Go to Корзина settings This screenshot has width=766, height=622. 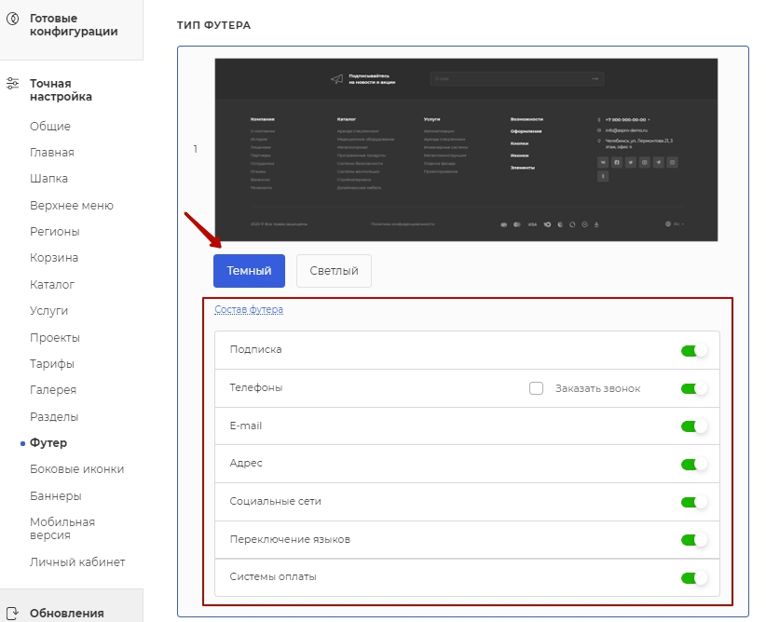click(x=54, y=258)
